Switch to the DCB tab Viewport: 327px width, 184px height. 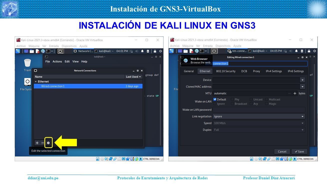[x=244, y=71]
